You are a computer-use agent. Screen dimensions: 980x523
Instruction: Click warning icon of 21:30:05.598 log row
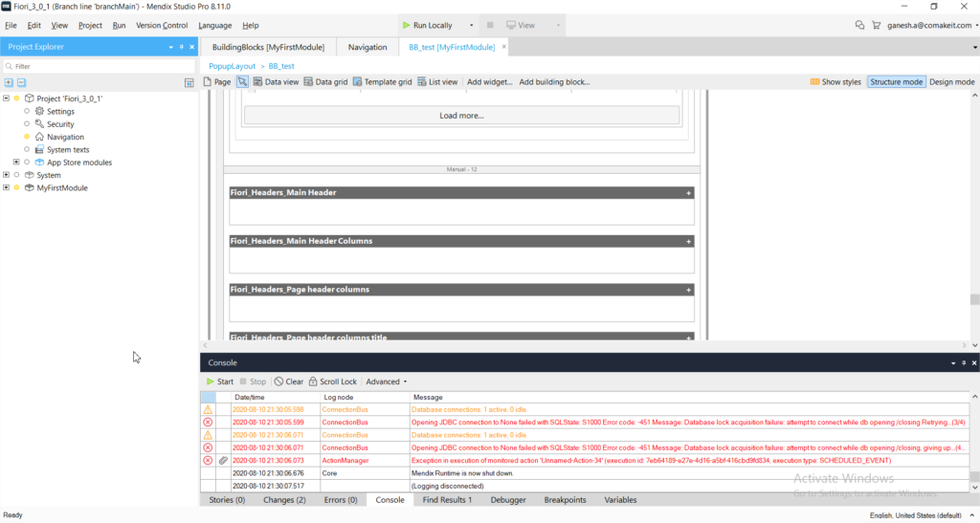pyautogui.click(x=208, y=410)
